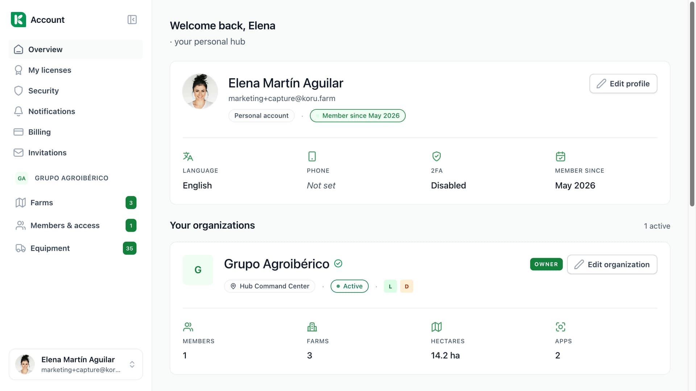This screenshot has width=696, height=391.
Task: Click the Hub Command Center tag
Action: [x=270, y=286]
